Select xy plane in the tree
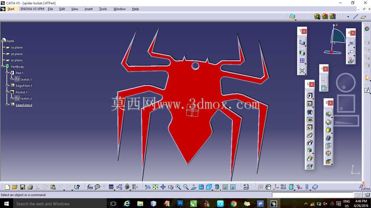This screenshot has height=208, width=371. click(17, 47)
